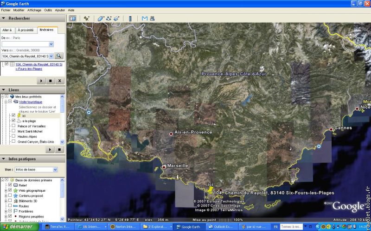Click the print icon in toolbar
The image size is (371, 231).
[152, 18]
